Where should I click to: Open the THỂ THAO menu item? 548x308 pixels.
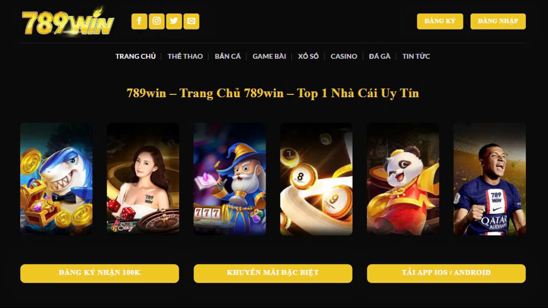pos(185,56)
